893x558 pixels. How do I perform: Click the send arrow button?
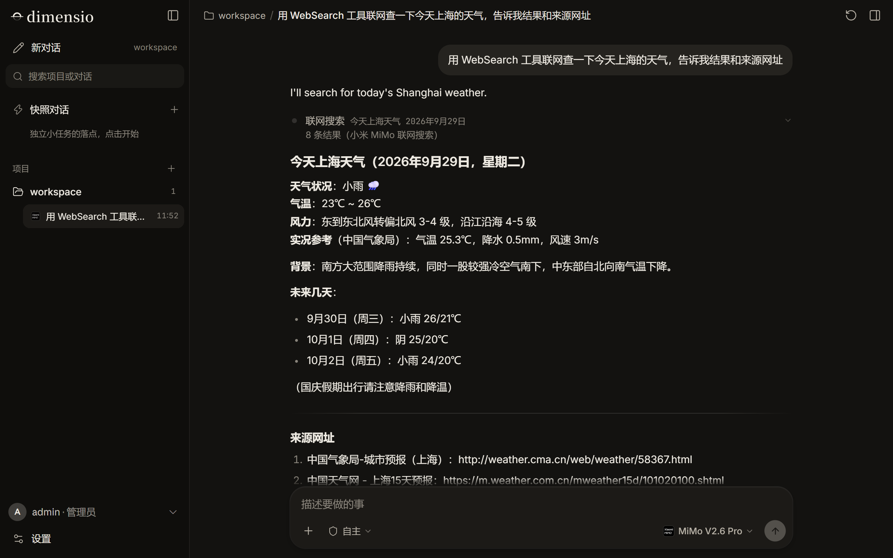coord(774,531)
